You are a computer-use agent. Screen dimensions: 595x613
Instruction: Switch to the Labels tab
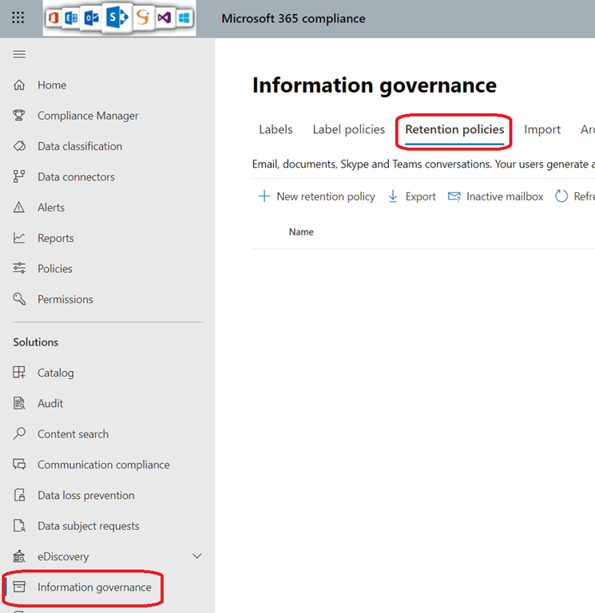point(276,129)
